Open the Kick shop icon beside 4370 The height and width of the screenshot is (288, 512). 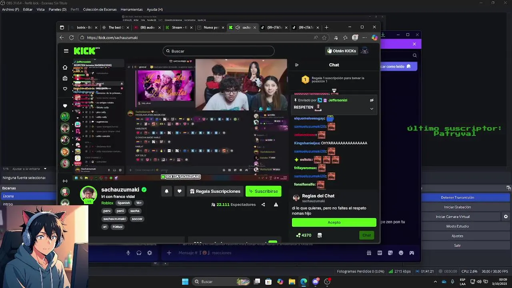point(320,235)
